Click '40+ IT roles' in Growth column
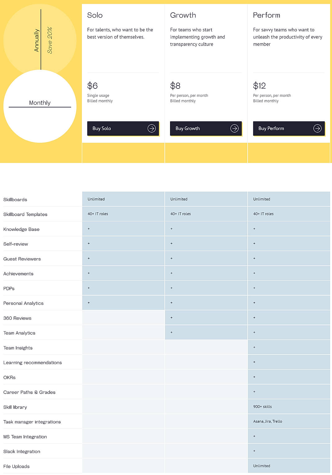 click(181, 214)
